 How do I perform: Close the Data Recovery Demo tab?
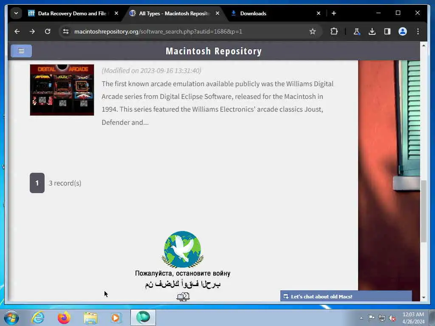[x=116, y=13]
